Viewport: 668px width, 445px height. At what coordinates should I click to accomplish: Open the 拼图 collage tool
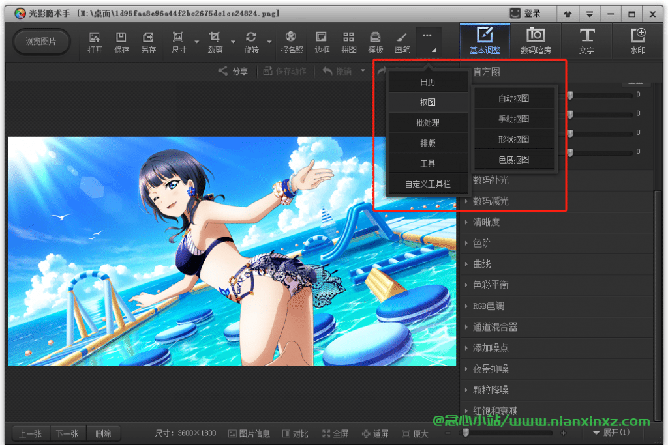point(348,42)
